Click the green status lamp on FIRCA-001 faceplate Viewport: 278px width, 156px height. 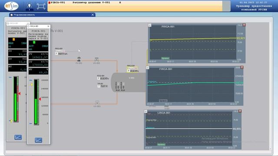[34, 42]
